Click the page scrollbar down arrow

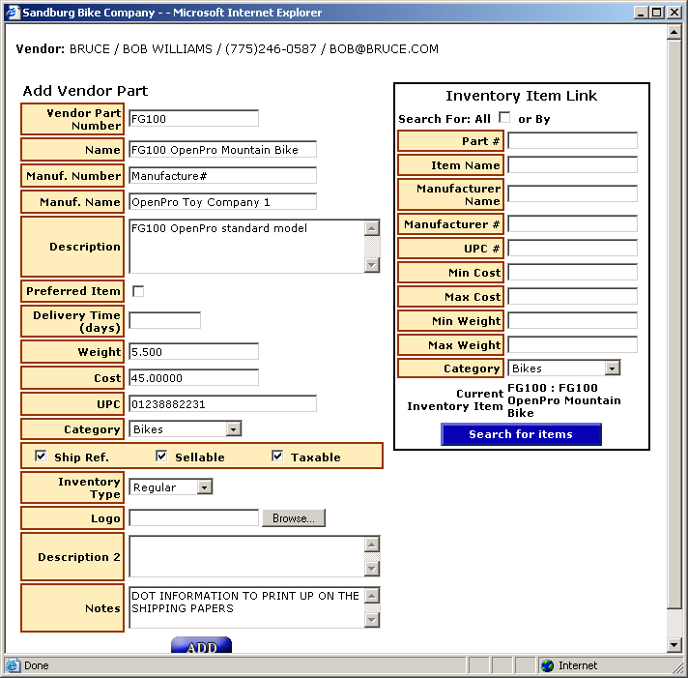pos(674,645)
